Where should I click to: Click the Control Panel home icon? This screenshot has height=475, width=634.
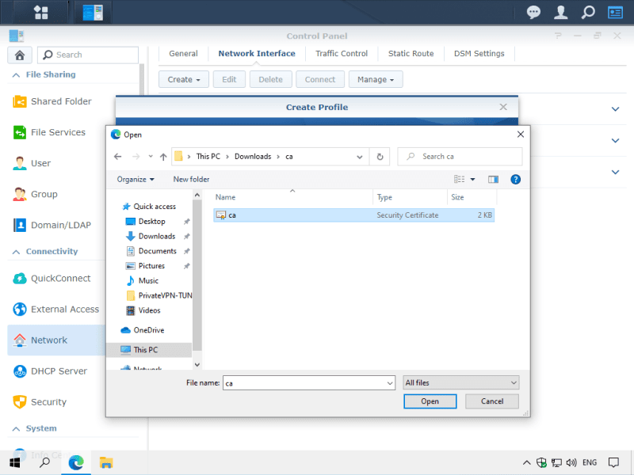coord(19,55)
